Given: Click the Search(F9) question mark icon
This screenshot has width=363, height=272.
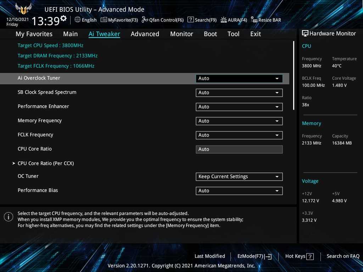Looking at the screenshot, I should 190,20.
